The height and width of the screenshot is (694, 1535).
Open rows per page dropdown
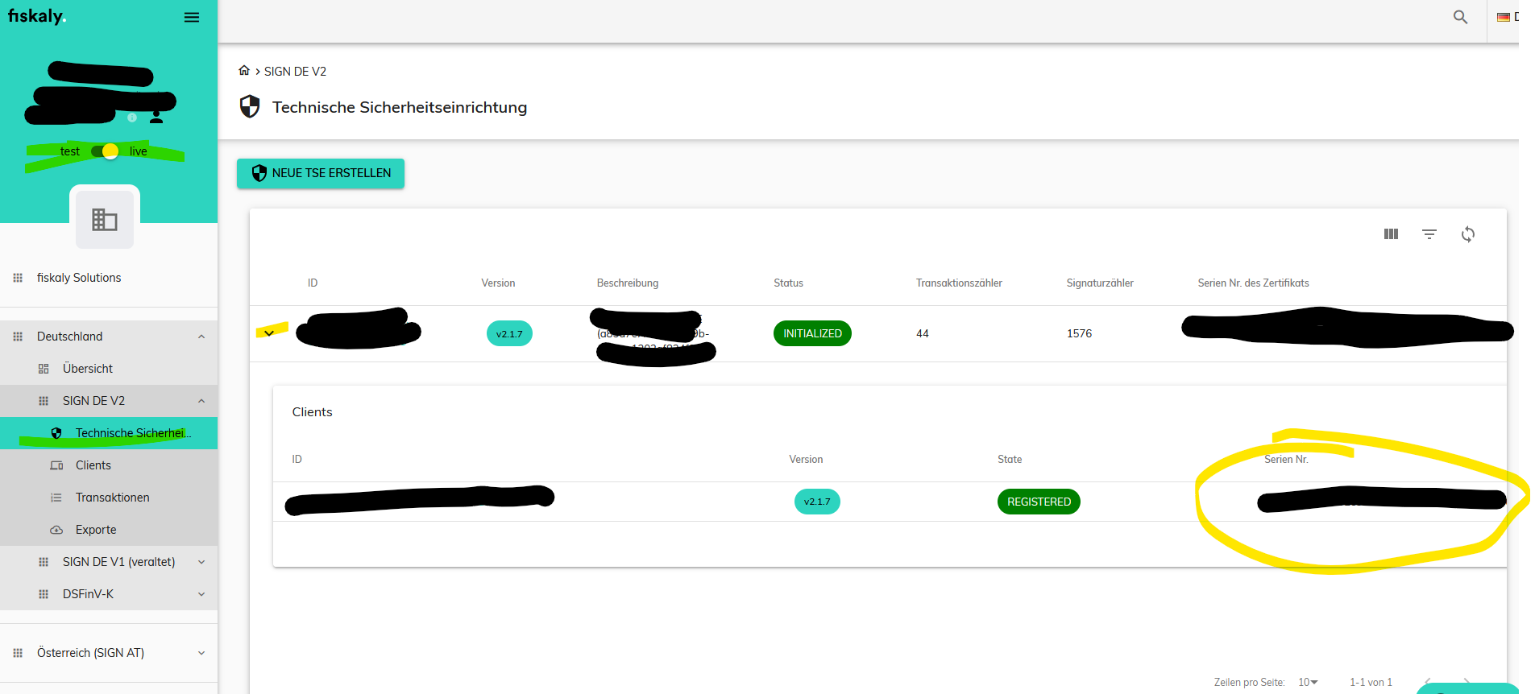pos(1308,682)
